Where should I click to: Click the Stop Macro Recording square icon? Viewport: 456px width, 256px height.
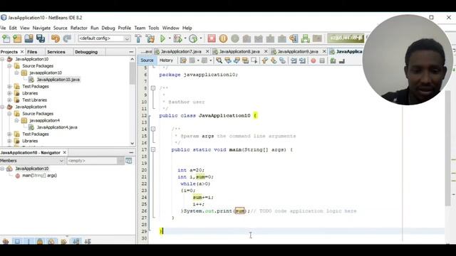(x=322, y=60)
